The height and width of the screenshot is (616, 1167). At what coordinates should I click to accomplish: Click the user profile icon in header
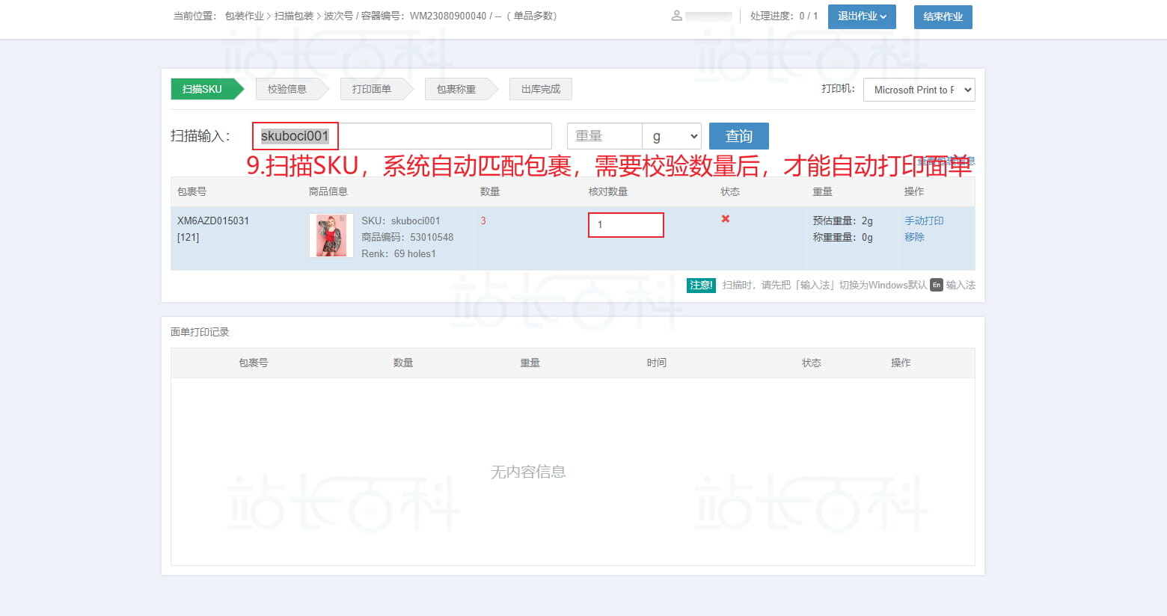point(676,16)
